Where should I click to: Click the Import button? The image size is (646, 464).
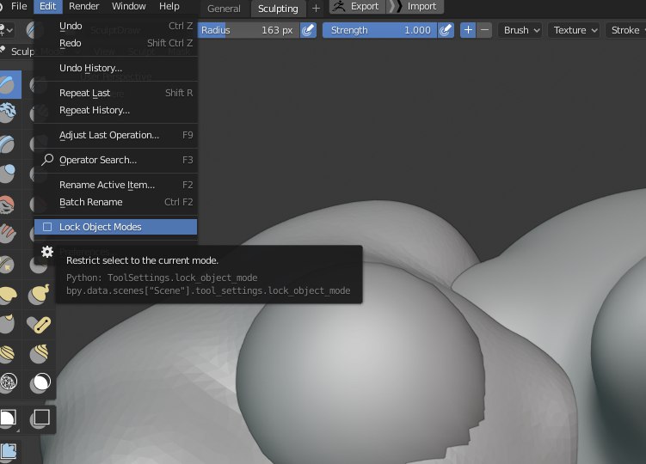pos(415,6)
